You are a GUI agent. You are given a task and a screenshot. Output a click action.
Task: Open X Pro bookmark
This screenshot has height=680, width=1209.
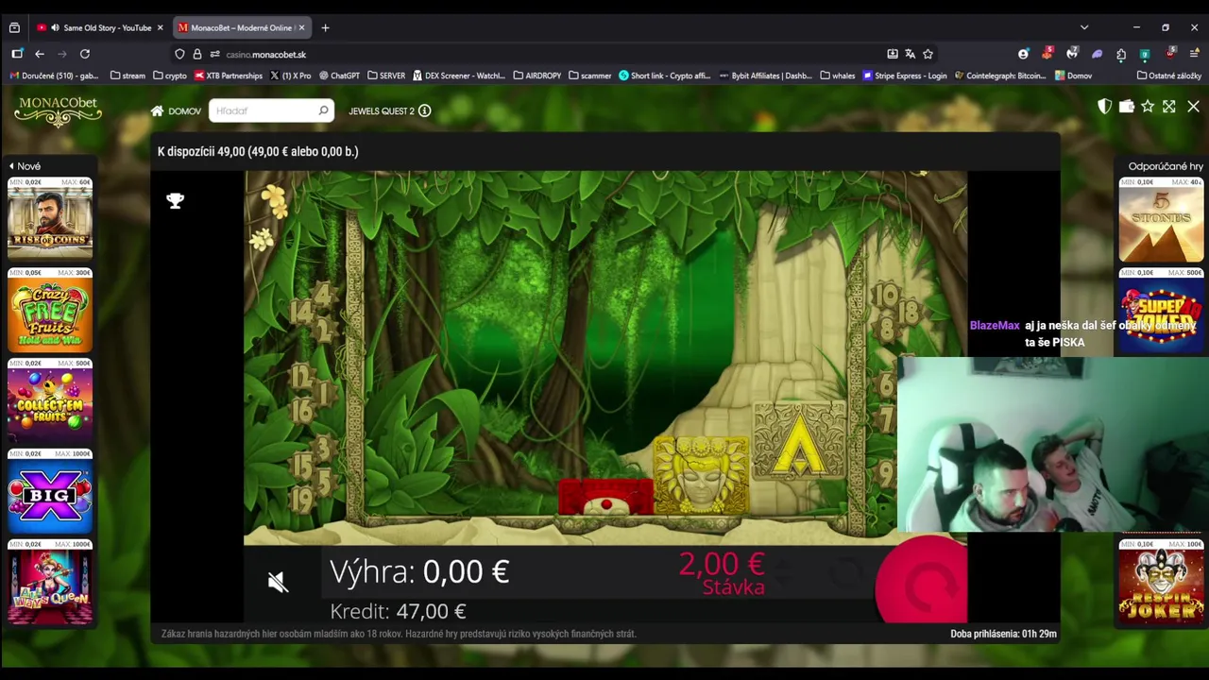point(290,76)
